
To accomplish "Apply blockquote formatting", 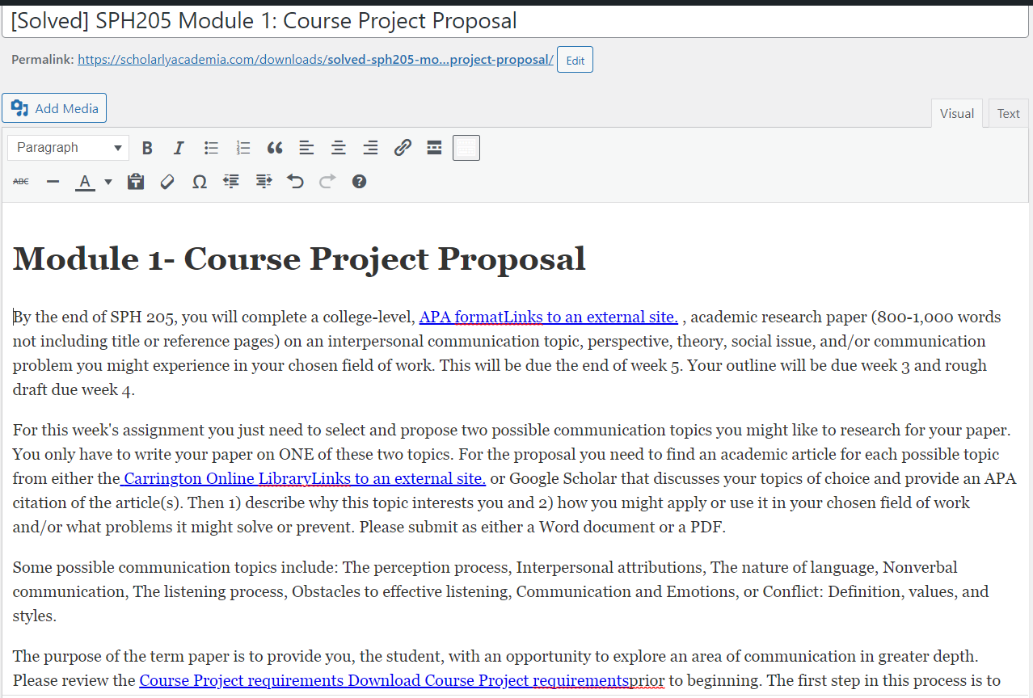I will click(x=275, y=148).
